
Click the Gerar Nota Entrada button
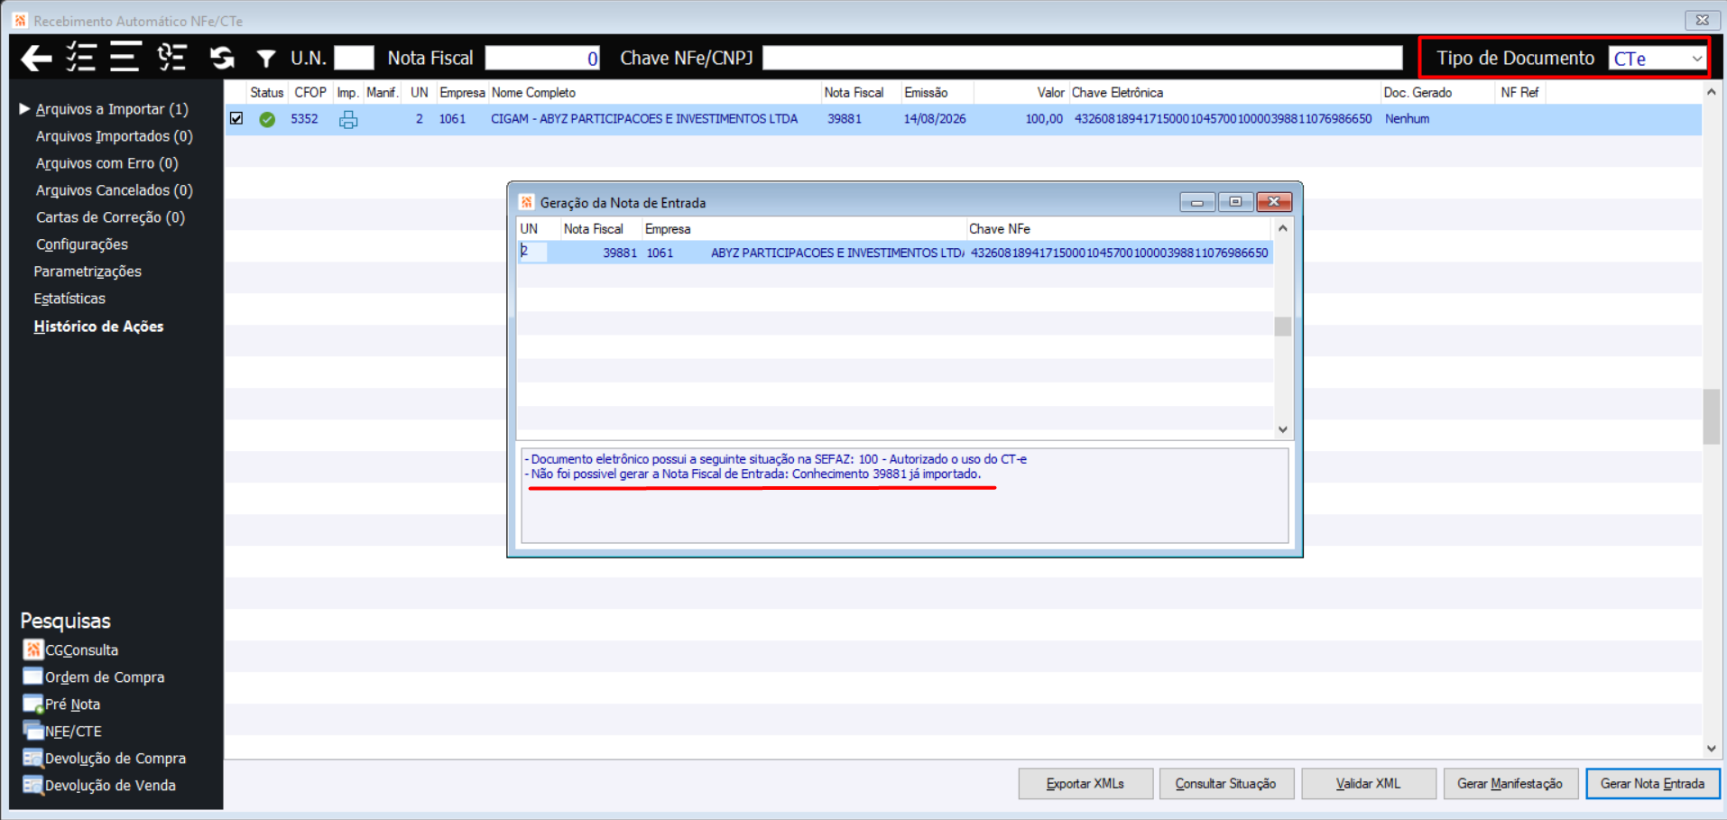coord(1653,784)
